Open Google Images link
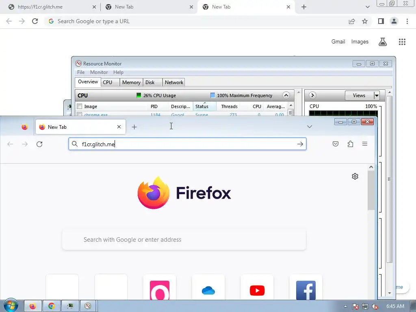 360,42
